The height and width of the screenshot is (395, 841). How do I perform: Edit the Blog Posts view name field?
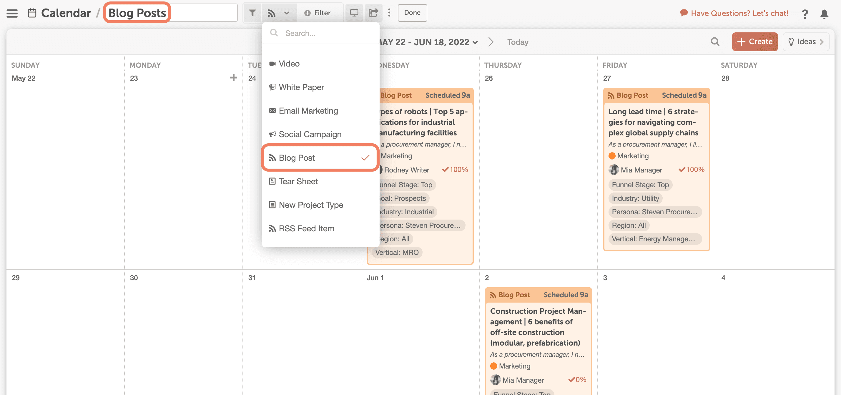tap(171, 13)
